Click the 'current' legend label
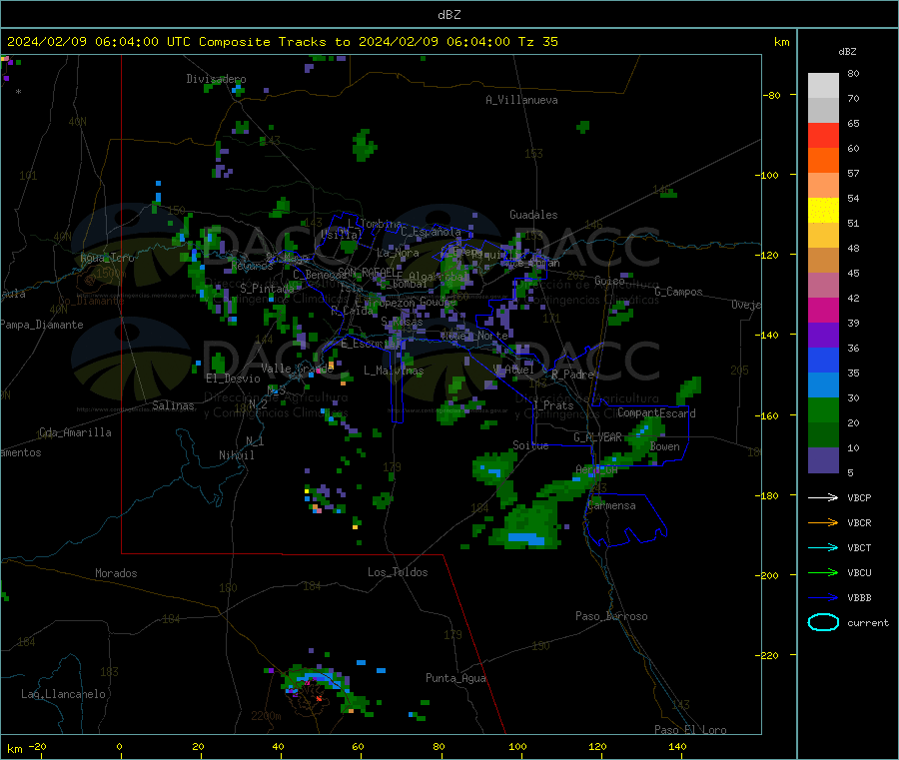 click(x=867, y=622)
